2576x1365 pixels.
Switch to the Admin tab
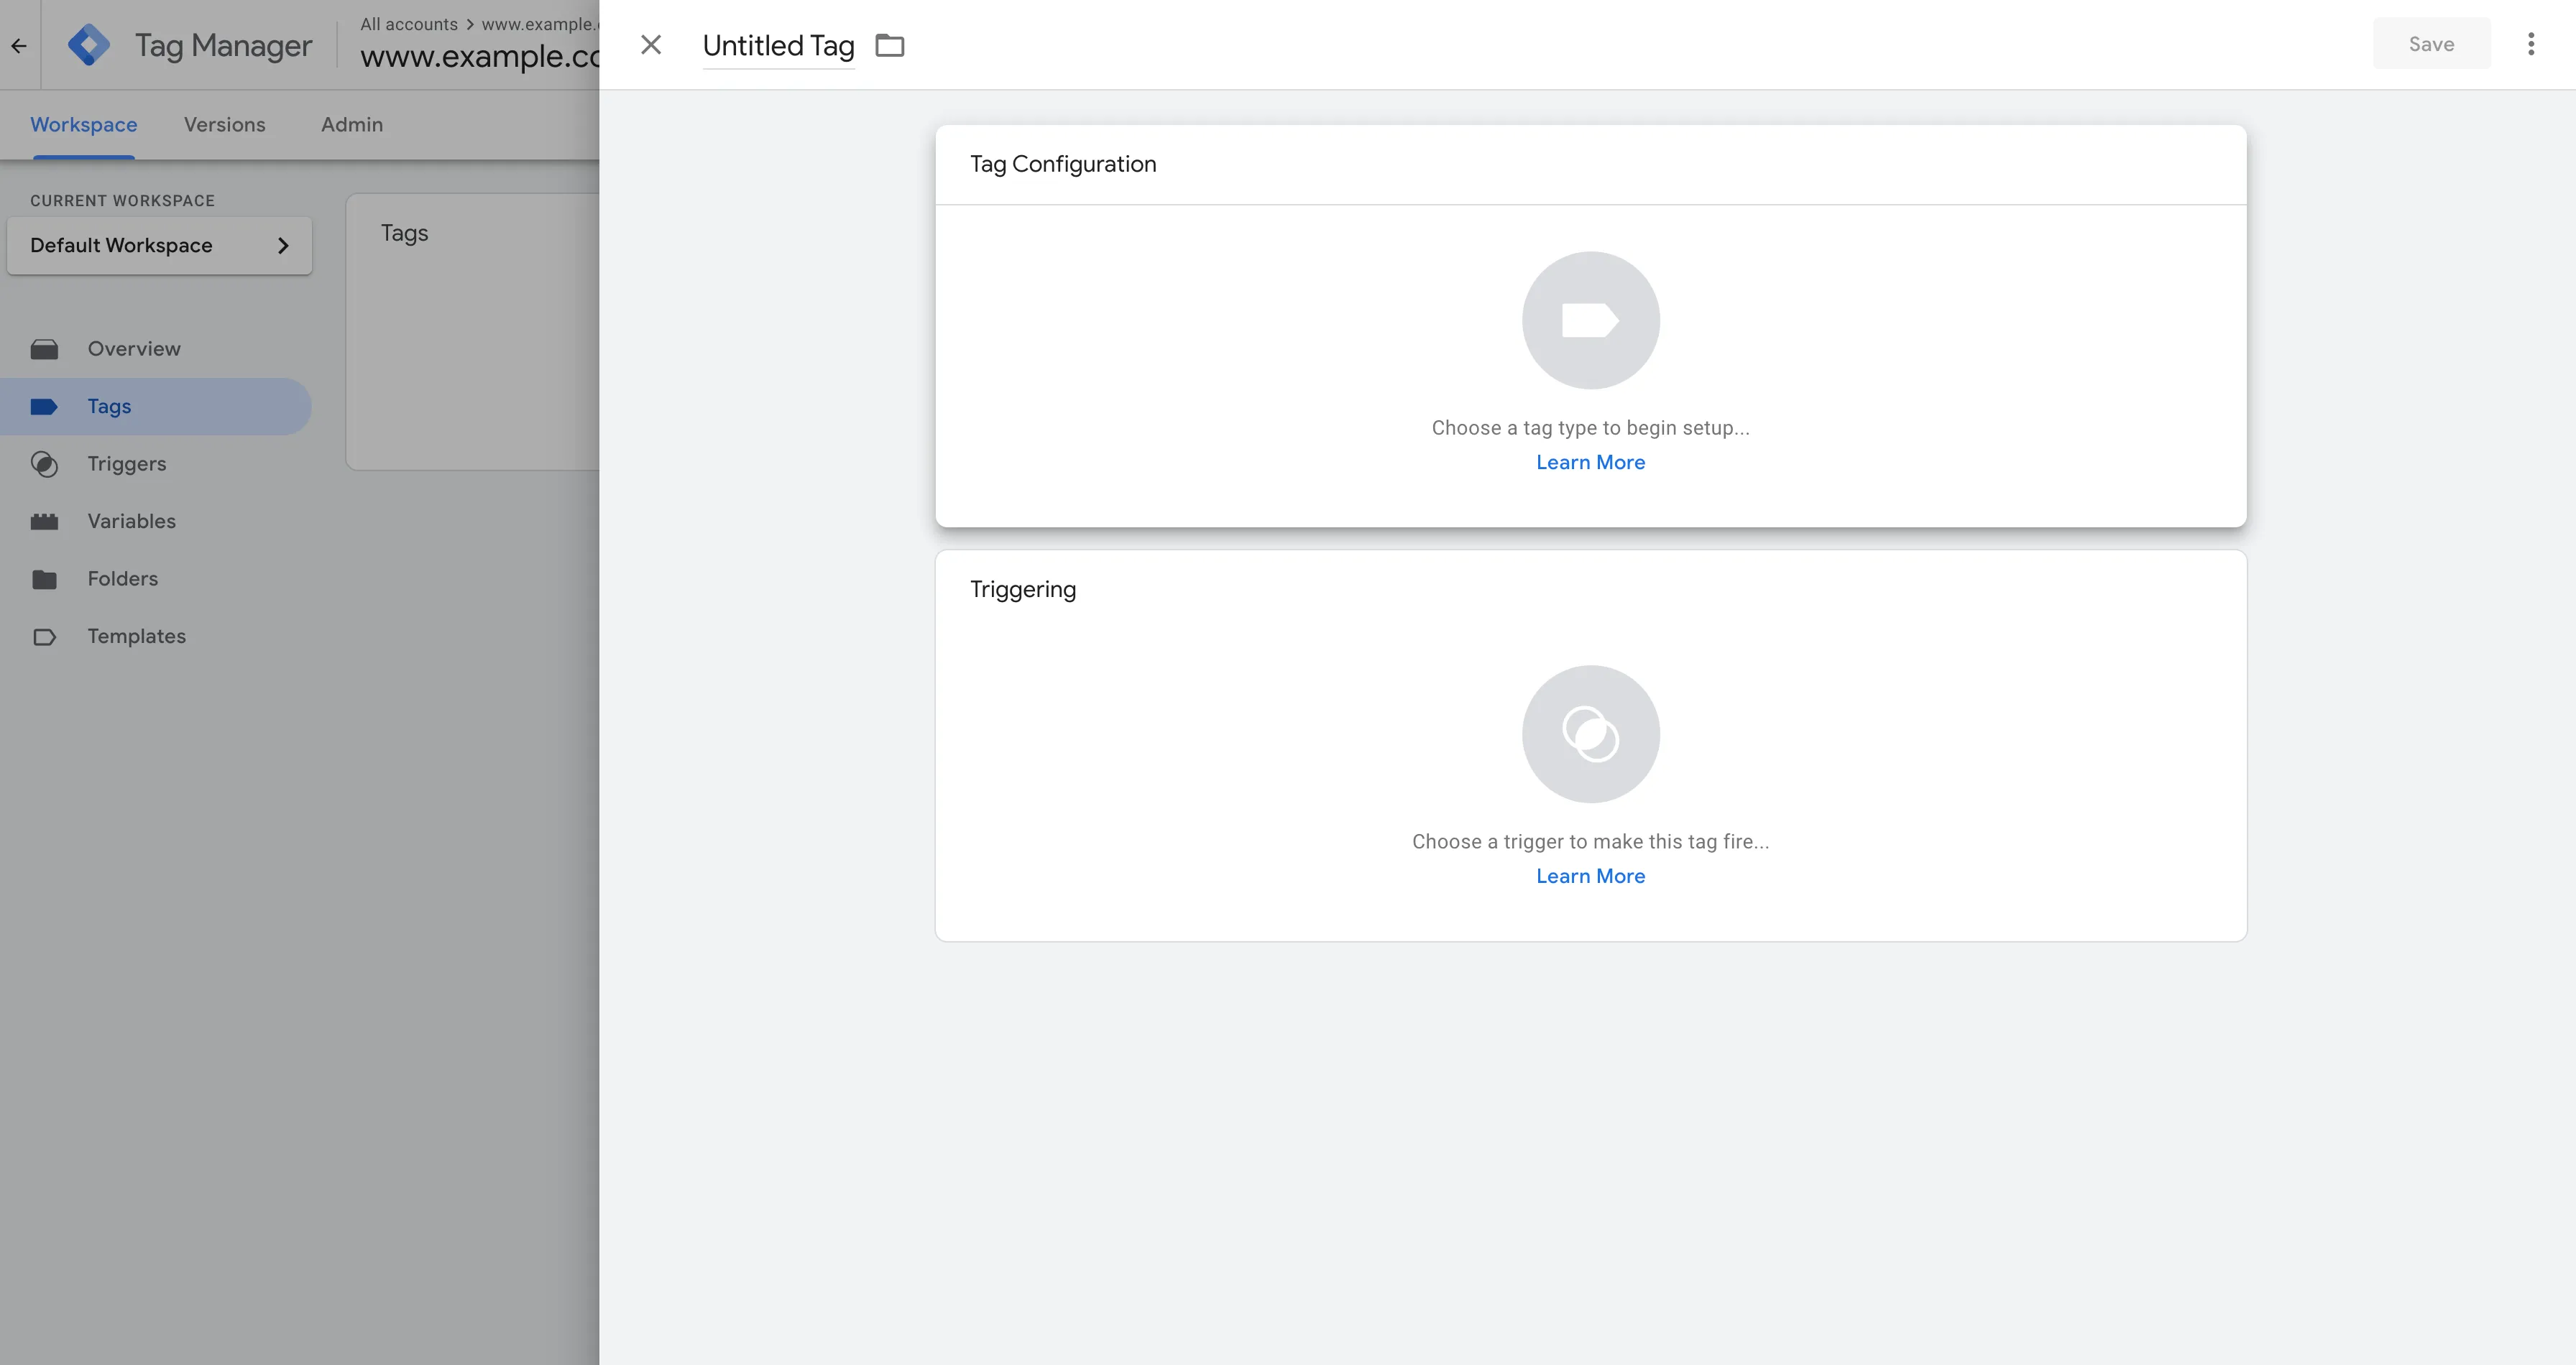[x=351, y=125]
